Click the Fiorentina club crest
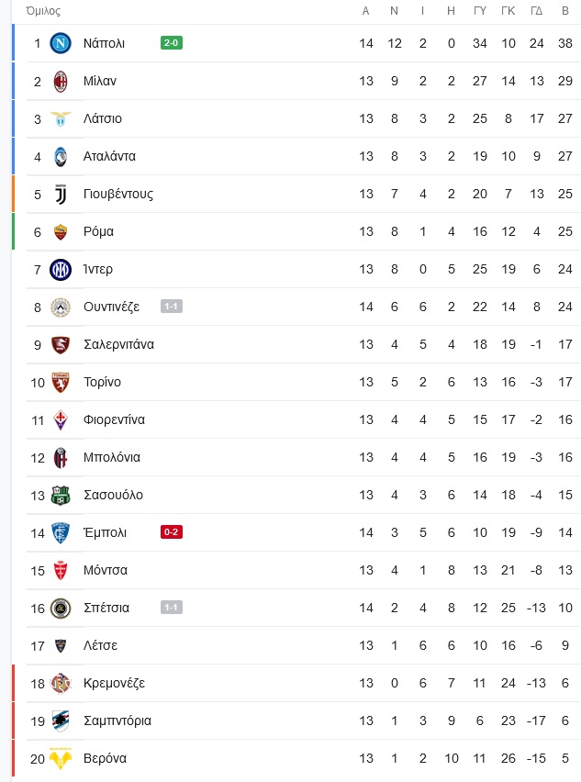 pos(61,420)
